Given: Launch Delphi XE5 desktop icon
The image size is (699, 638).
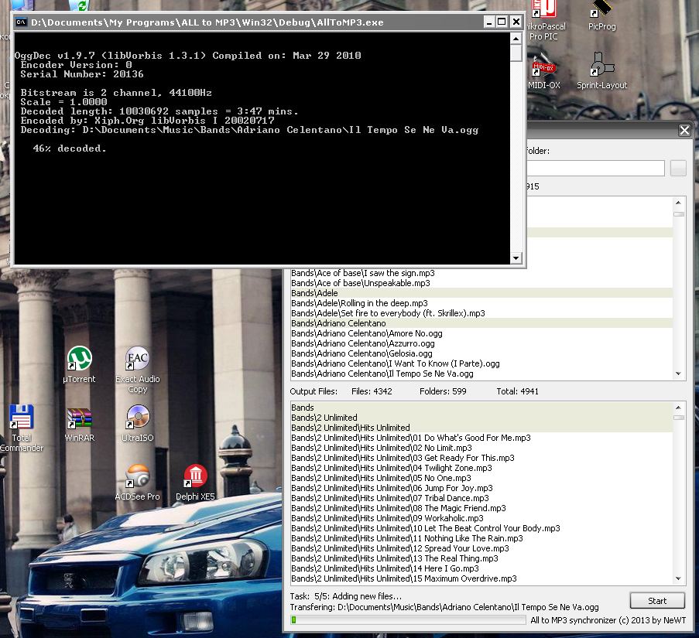Looking at the screenshot, I should [x=195, y=477].
